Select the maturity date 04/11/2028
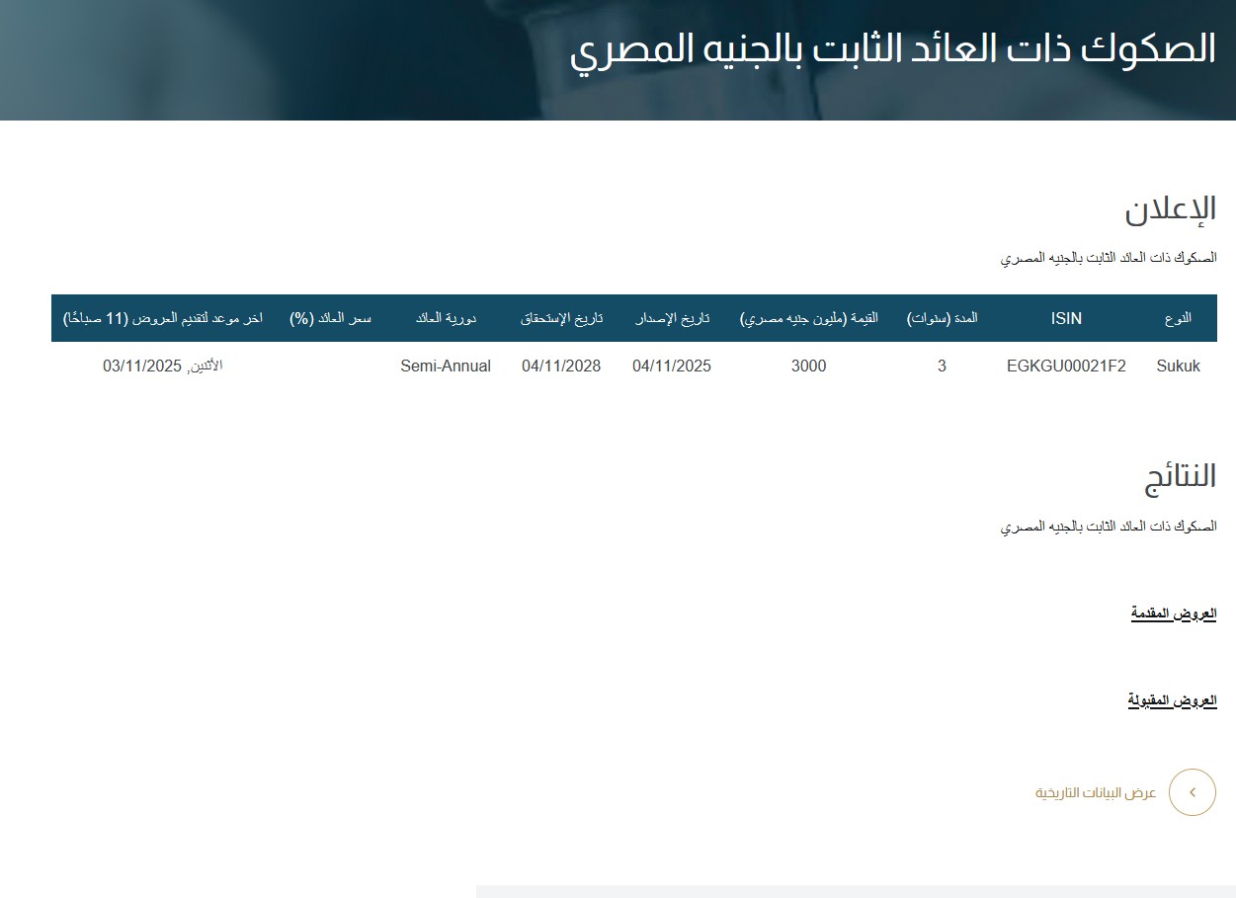 point(561,367)
